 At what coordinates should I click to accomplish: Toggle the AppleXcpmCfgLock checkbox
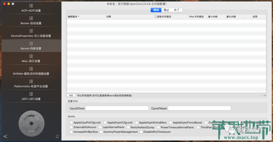click(105, 122)
